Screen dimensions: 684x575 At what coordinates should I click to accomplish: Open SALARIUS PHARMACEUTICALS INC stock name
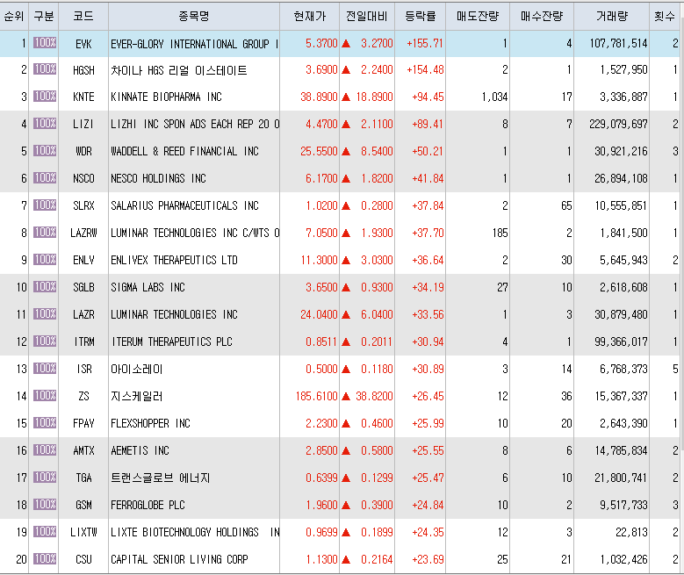point(184,205)
